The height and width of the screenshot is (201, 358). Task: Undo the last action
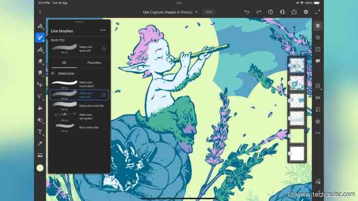coord(247,12)
